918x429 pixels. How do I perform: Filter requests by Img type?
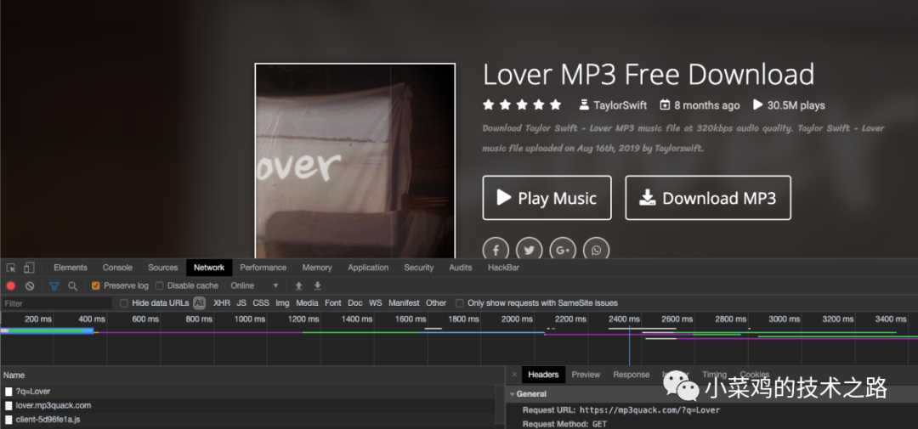282,303
